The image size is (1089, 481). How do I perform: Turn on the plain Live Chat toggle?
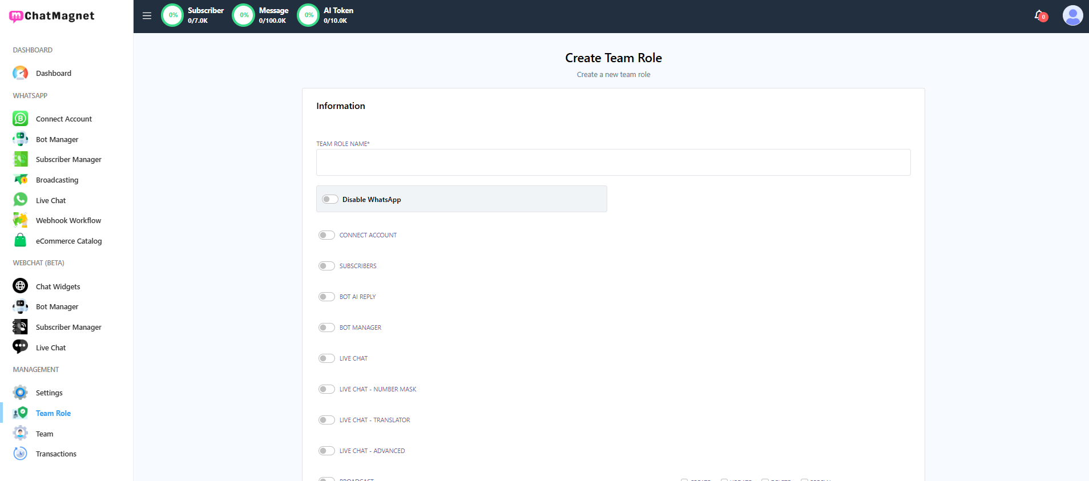pos(326,358)
